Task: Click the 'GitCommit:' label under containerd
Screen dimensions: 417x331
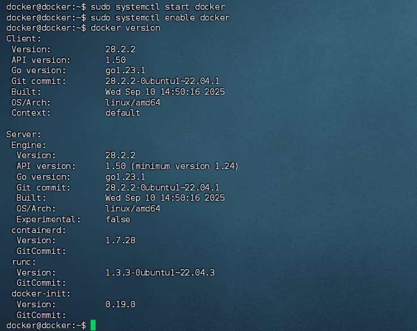Action: pos(41,251)
